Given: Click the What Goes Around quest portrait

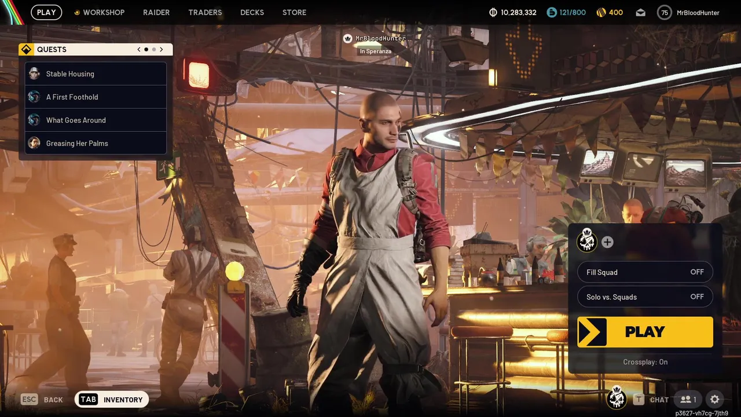Looking at the screenshot, I should [34, 120].
